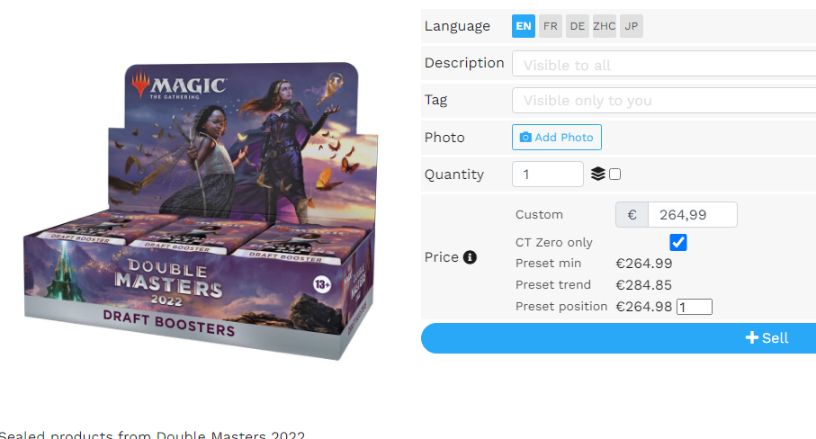Switch language to DE
The image size is (816, 439).
[x=577, y=26]
